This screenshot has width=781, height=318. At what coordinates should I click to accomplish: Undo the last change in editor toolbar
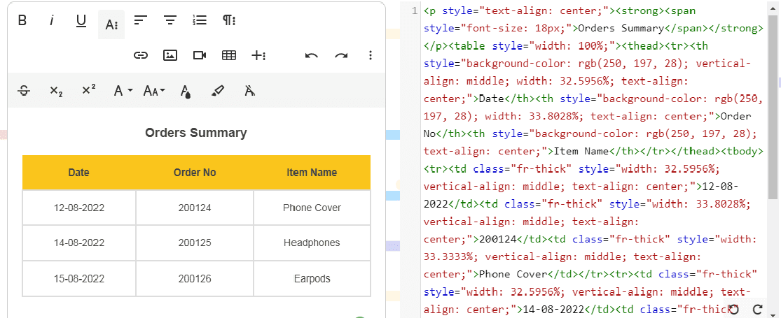(312, 55)
